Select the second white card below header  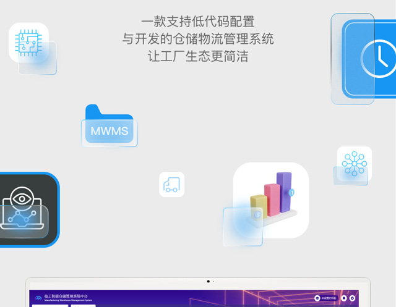coord(83,305)
